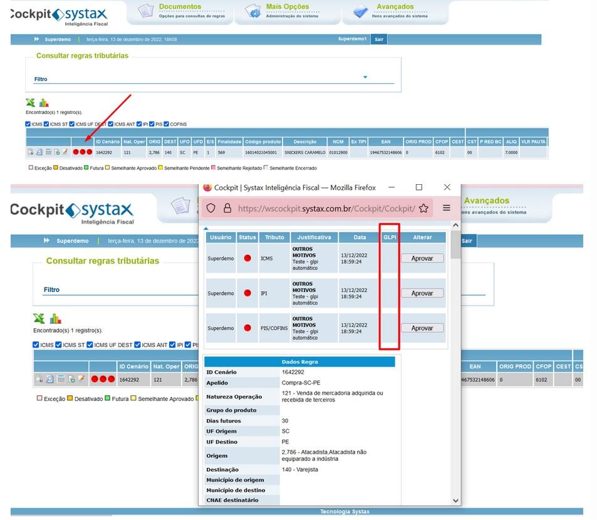Viewport: 597px width, 520px height.
Task: Click calculator grid icon in upper page row
Action: tap(48, 152)
